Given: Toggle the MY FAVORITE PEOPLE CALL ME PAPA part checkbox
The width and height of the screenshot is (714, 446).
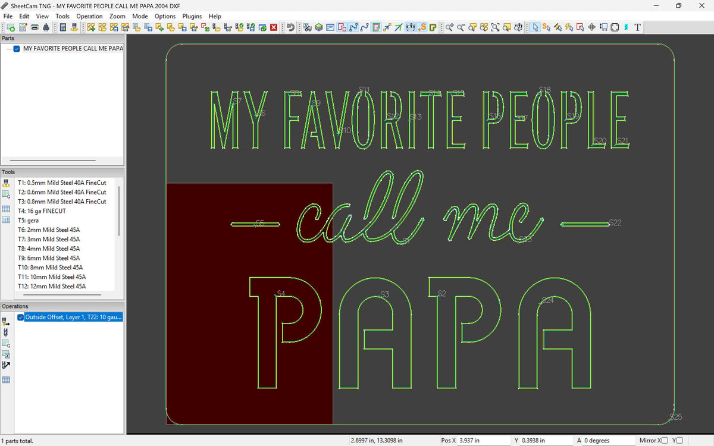Looking at the screenshot, I should [x=17, y=49].
